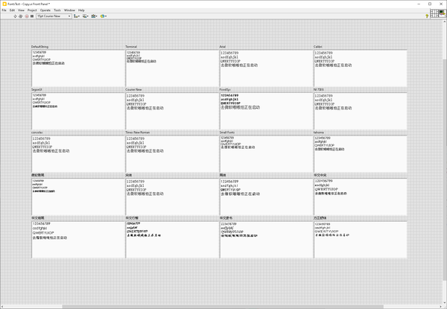Open the Window menu
447x309 pixels.
[69, 10]
